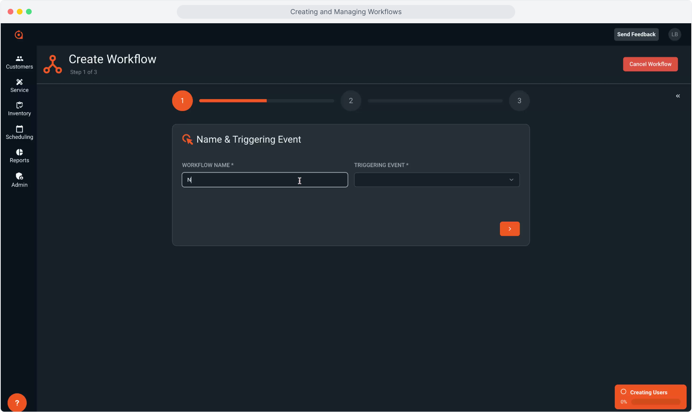692x412 pixels.
Task: Expand the Triggering Event dropdown
Action: click(x=437, y=180)
